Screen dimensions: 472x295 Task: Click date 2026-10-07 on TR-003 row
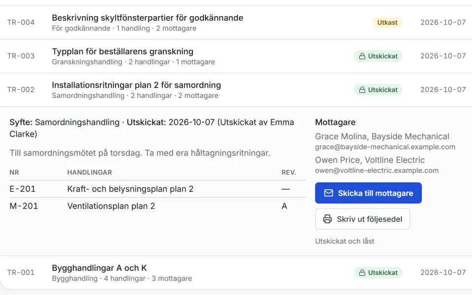[443, 56]
